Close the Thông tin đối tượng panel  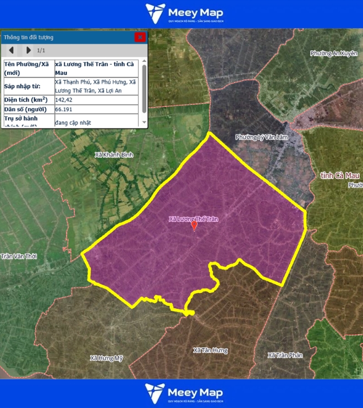pyautogui.click(x=140, y=37)
